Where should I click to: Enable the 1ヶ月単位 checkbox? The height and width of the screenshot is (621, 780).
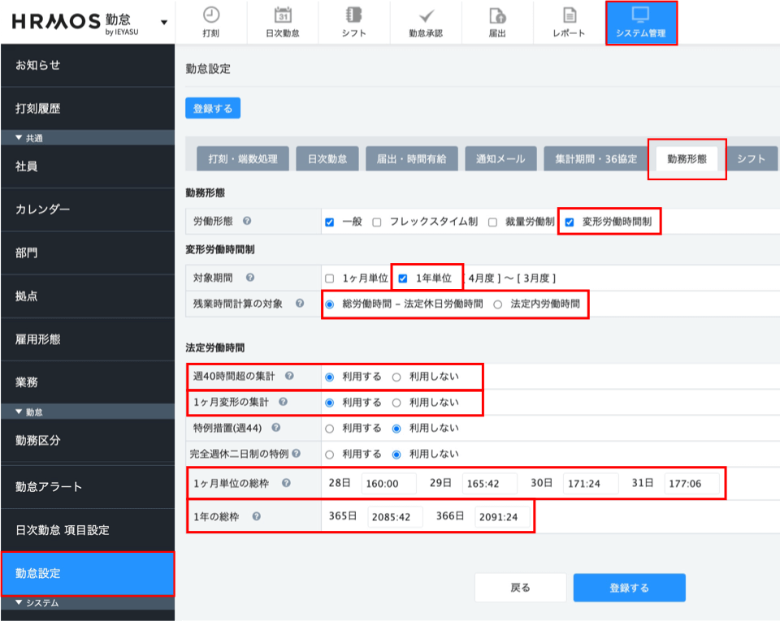(x=329, y=278)
